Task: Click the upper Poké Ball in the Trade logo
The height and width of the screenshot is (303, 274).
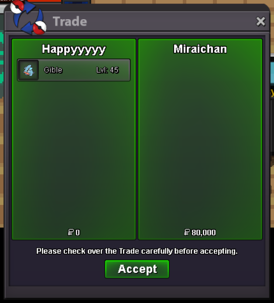Action: pos(17,7)
